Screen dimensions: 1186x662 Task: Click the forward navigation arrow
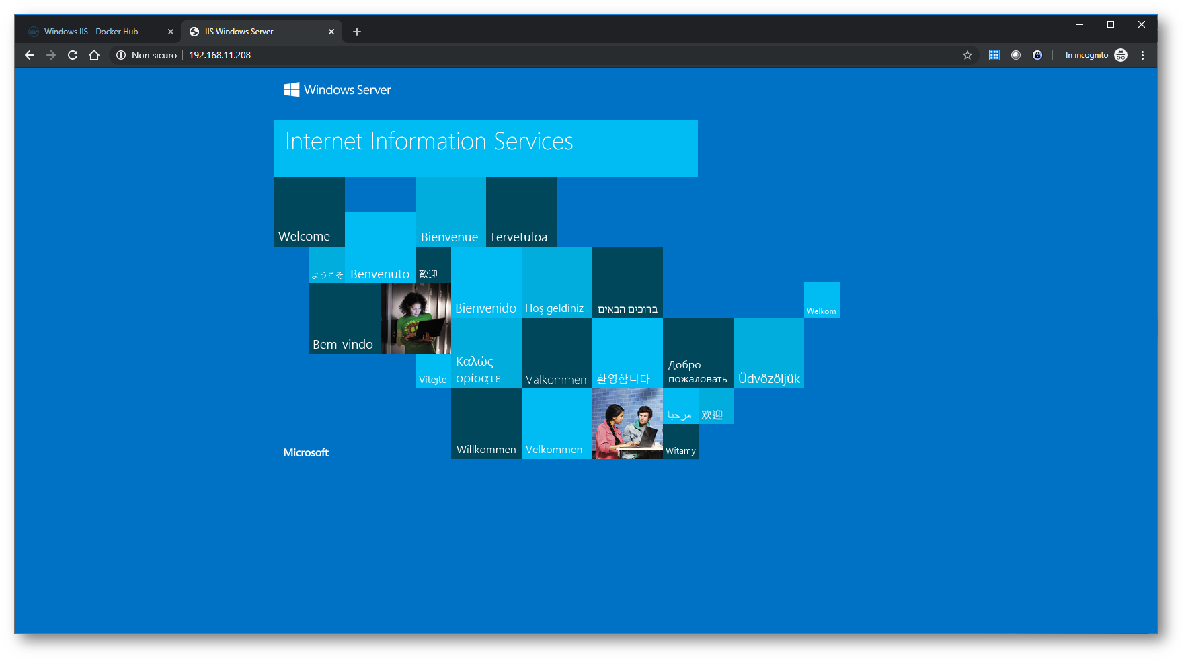pyautogui.click(x=51, y=55)
